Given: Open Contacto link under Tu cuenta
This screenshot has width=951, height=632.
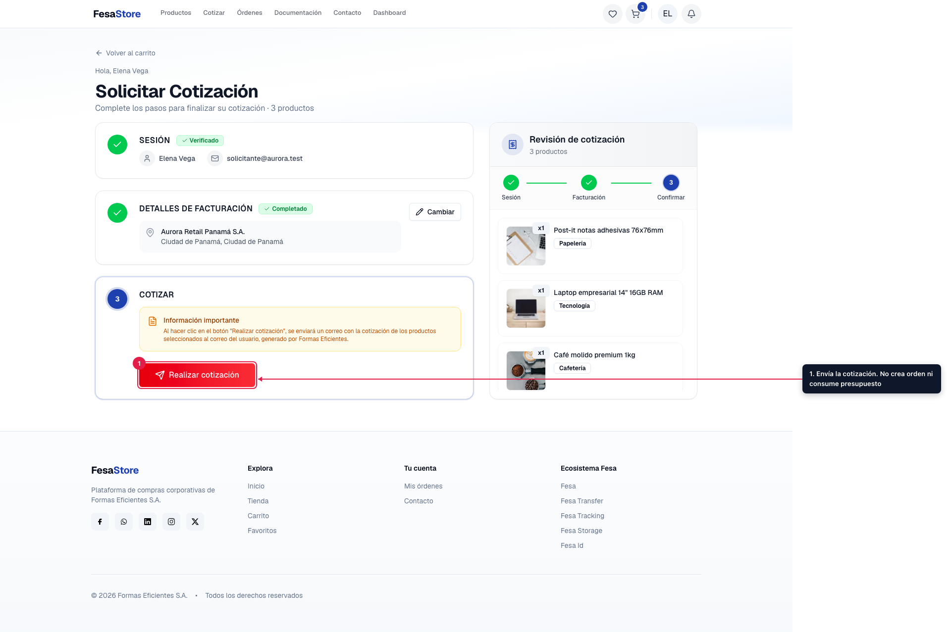Looking at the screenshot, I should tap(419, 501).
